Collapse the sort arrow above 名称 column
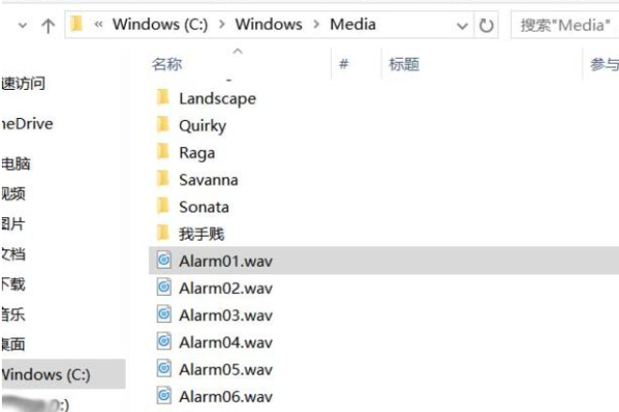 [x=238, y=50]
